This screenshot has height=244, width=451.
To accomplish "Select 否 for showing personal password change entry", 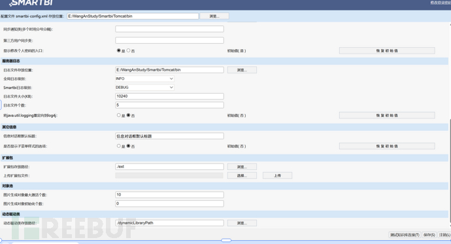I will [x=128, y=50].
